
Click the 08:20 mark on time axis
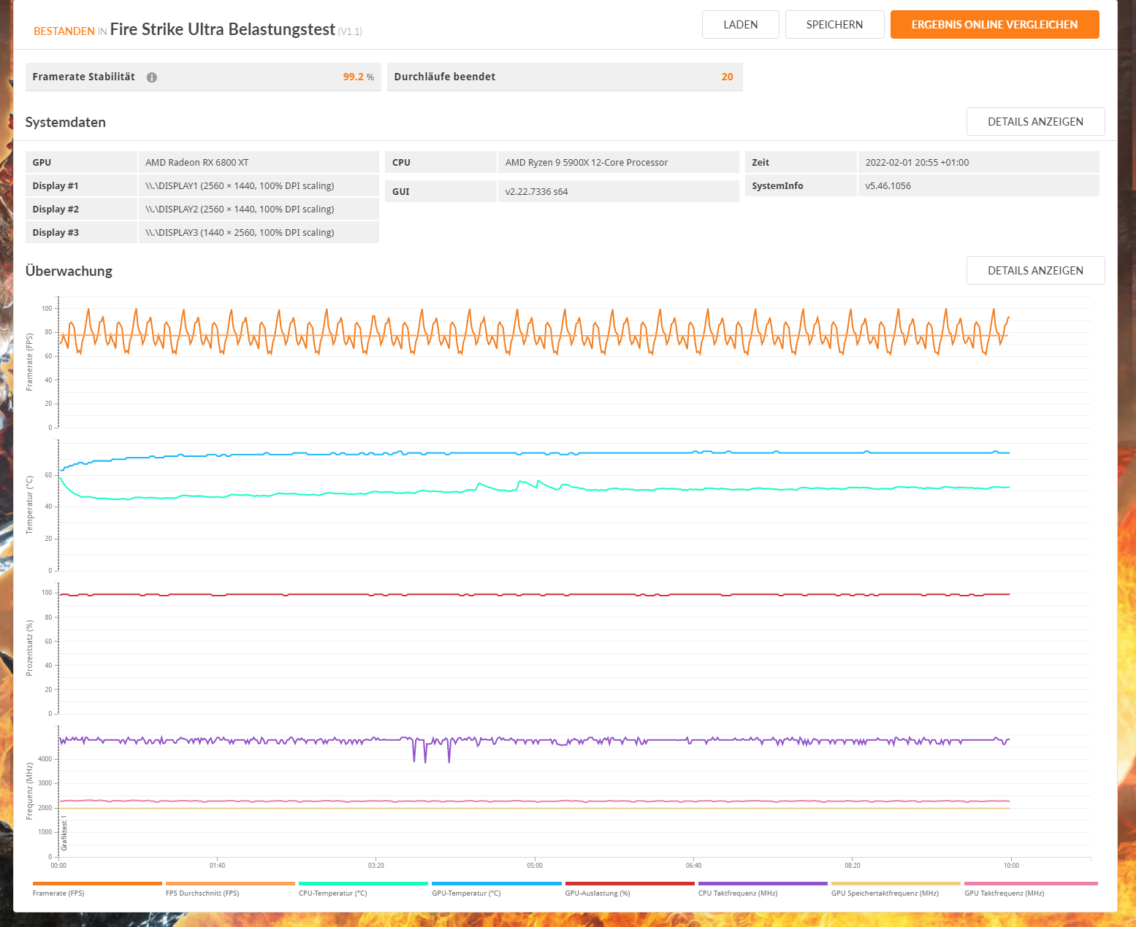pyautogui.click(x=853, y=866)
